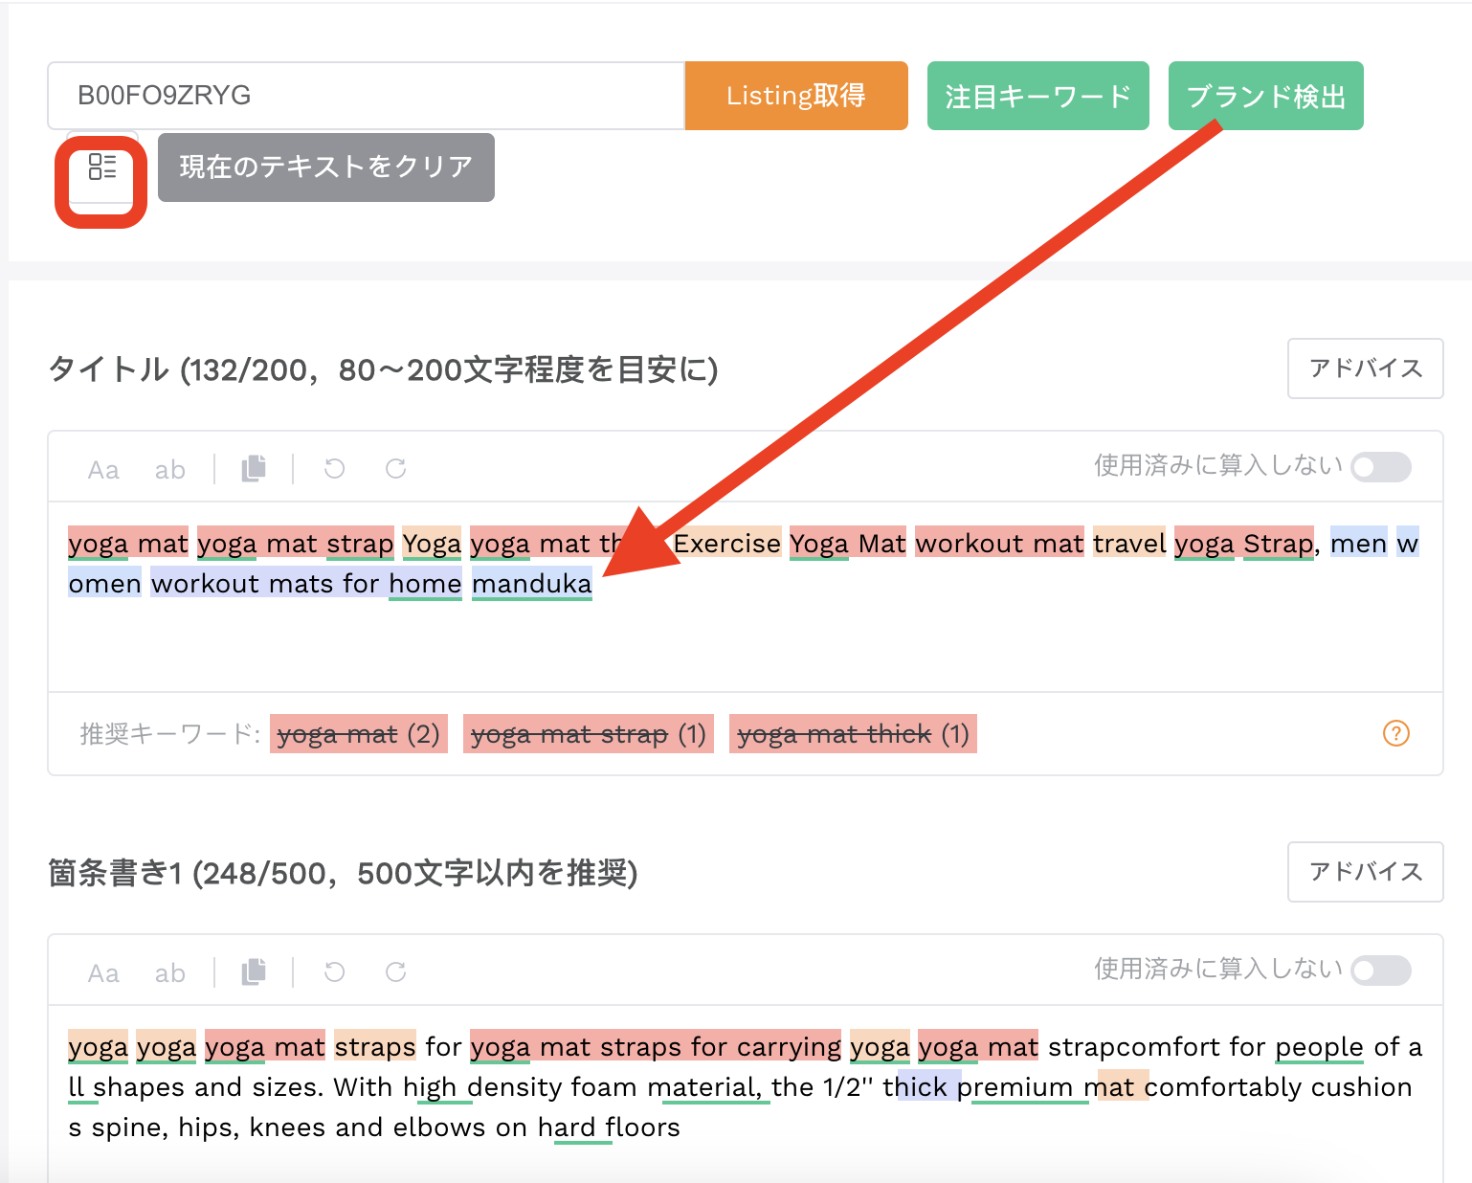Copy title text with copy icon
The height and width of the screenshot is (1183, 1472).
pyautogui.click(x=254, y=468)
